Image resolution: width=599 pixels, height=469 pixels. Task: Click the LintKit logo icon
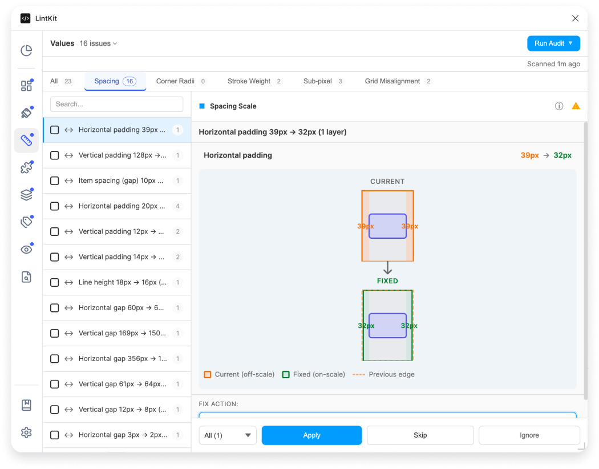[25, 18]
